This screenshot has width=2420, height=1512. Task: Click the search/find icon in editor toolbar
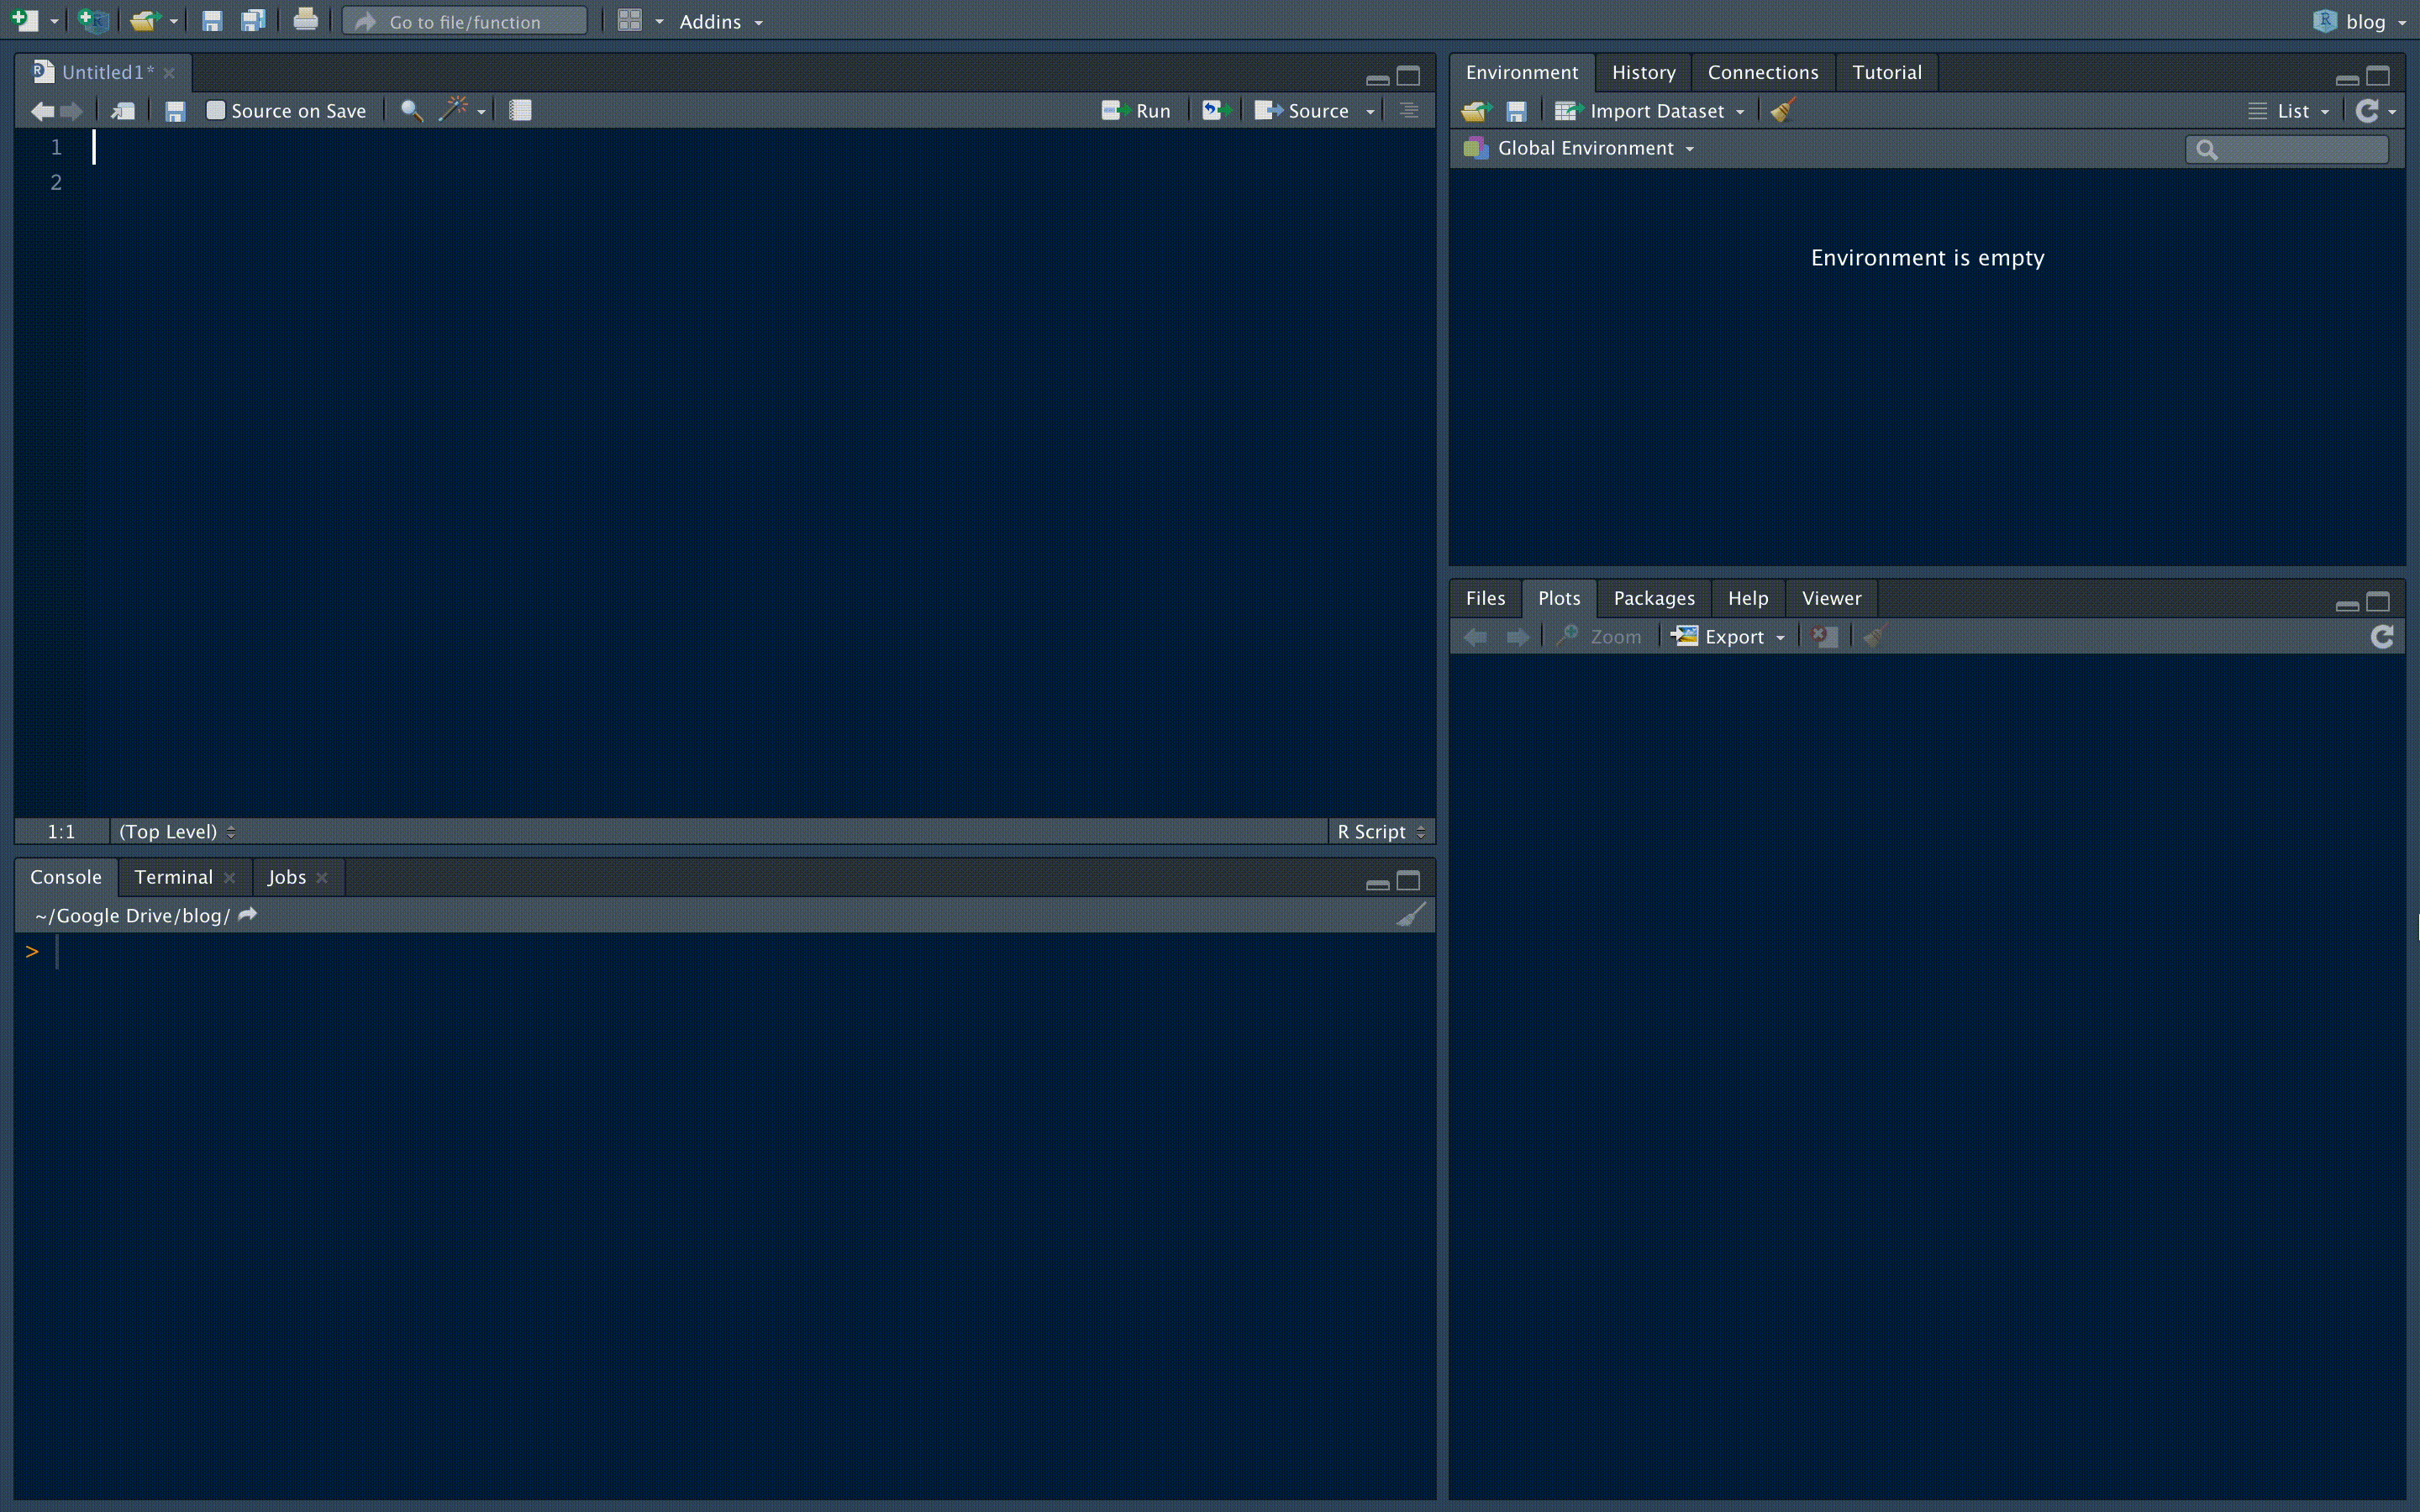(x=409, y=110)
